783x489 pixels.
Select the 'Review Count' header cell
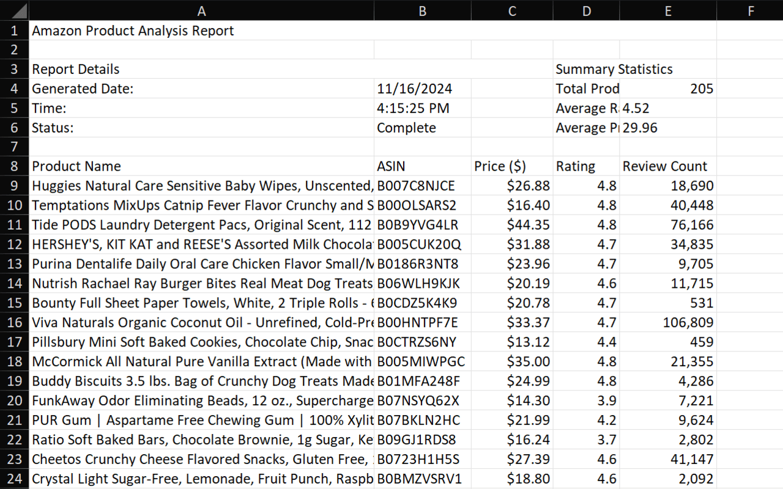[665, 166]
